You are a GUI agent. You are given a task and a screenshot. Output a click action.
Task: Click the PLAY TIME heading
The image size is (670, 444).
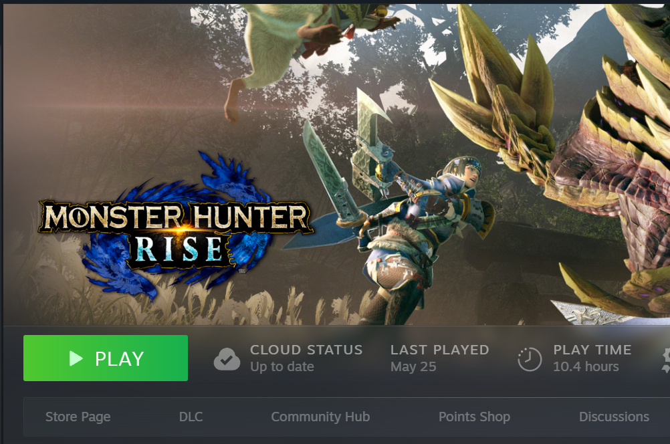[x=592, y=350]
